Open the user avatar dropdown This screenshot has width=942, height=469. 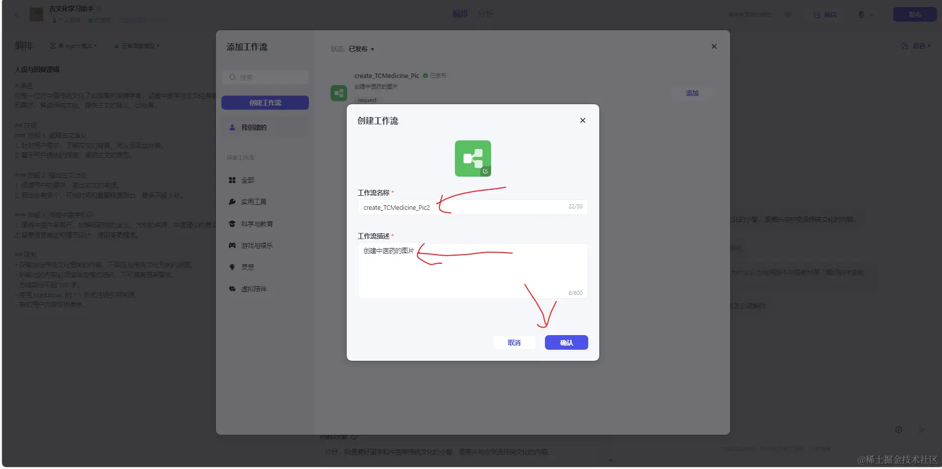(x=866, y=15)
